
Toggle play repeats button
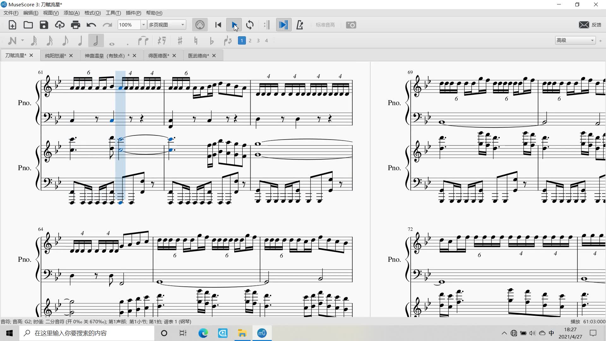[267, 25]
